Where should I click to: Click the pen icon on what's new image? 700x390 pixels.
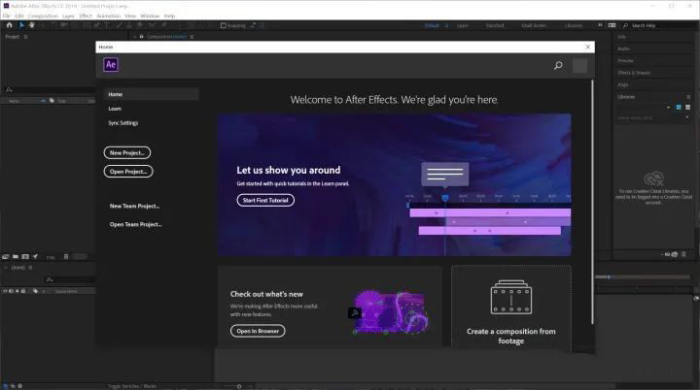pyautogui.click(x=355, y=313)
